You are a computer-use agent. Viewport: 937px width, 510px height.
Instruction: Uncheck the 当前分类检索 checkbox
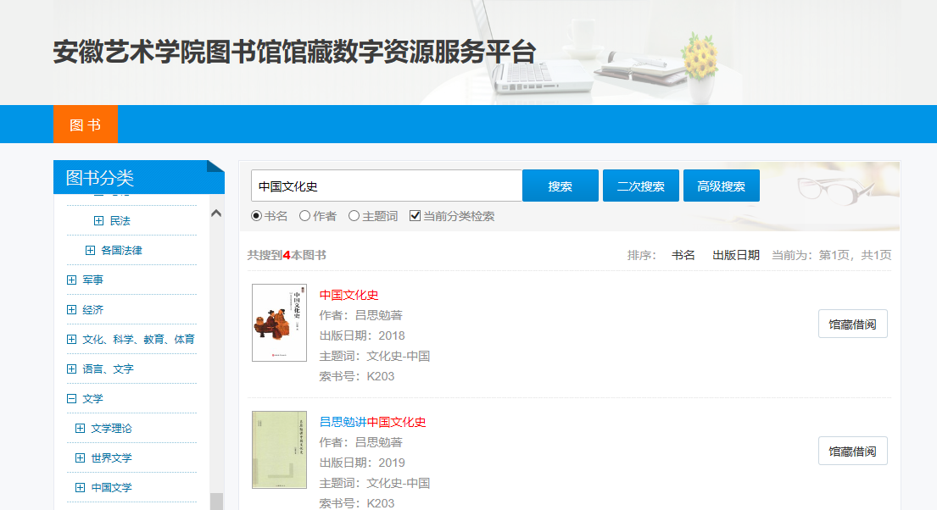(x=415, y=216)
